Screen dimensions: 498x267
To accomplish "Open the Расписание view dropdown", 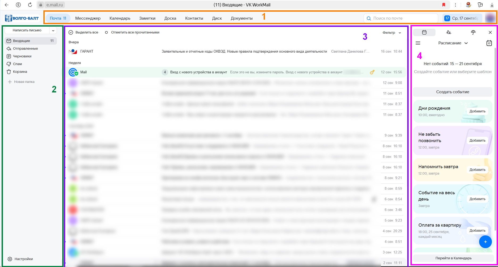I will (453, 43).
